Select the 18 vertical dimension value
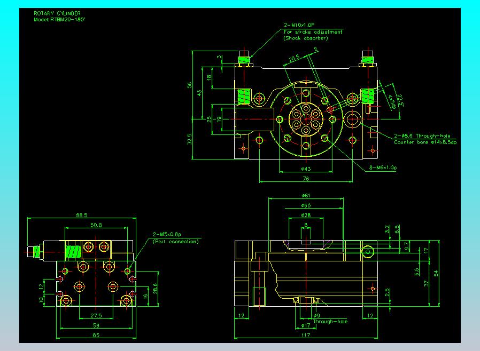The image size is (480, 351). point(210,77)
